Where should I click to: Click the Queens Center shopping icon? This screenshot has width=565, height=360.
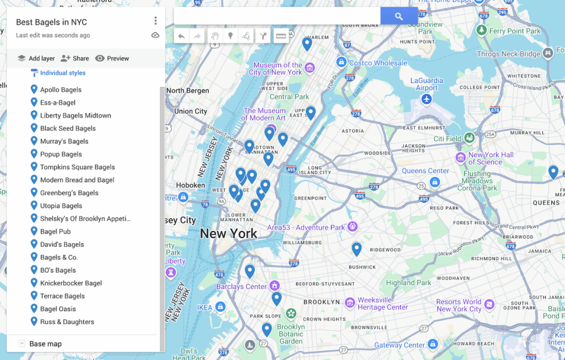(435, 182)
